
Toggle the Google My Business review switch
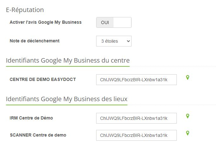(x=114, y=22)
